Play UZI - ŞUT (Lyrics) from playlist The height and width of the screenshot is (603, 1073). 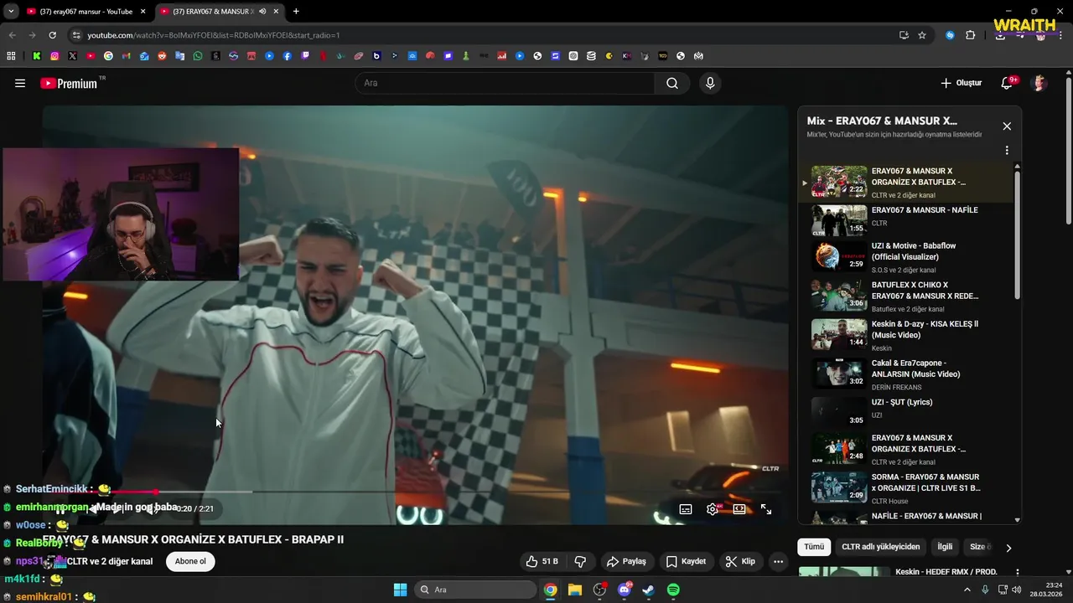[x=909, y=410]
